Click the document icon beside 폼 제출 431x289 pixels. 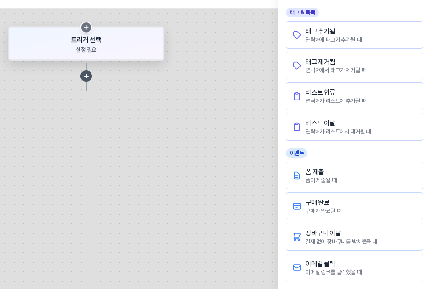[x=297, y=176]
